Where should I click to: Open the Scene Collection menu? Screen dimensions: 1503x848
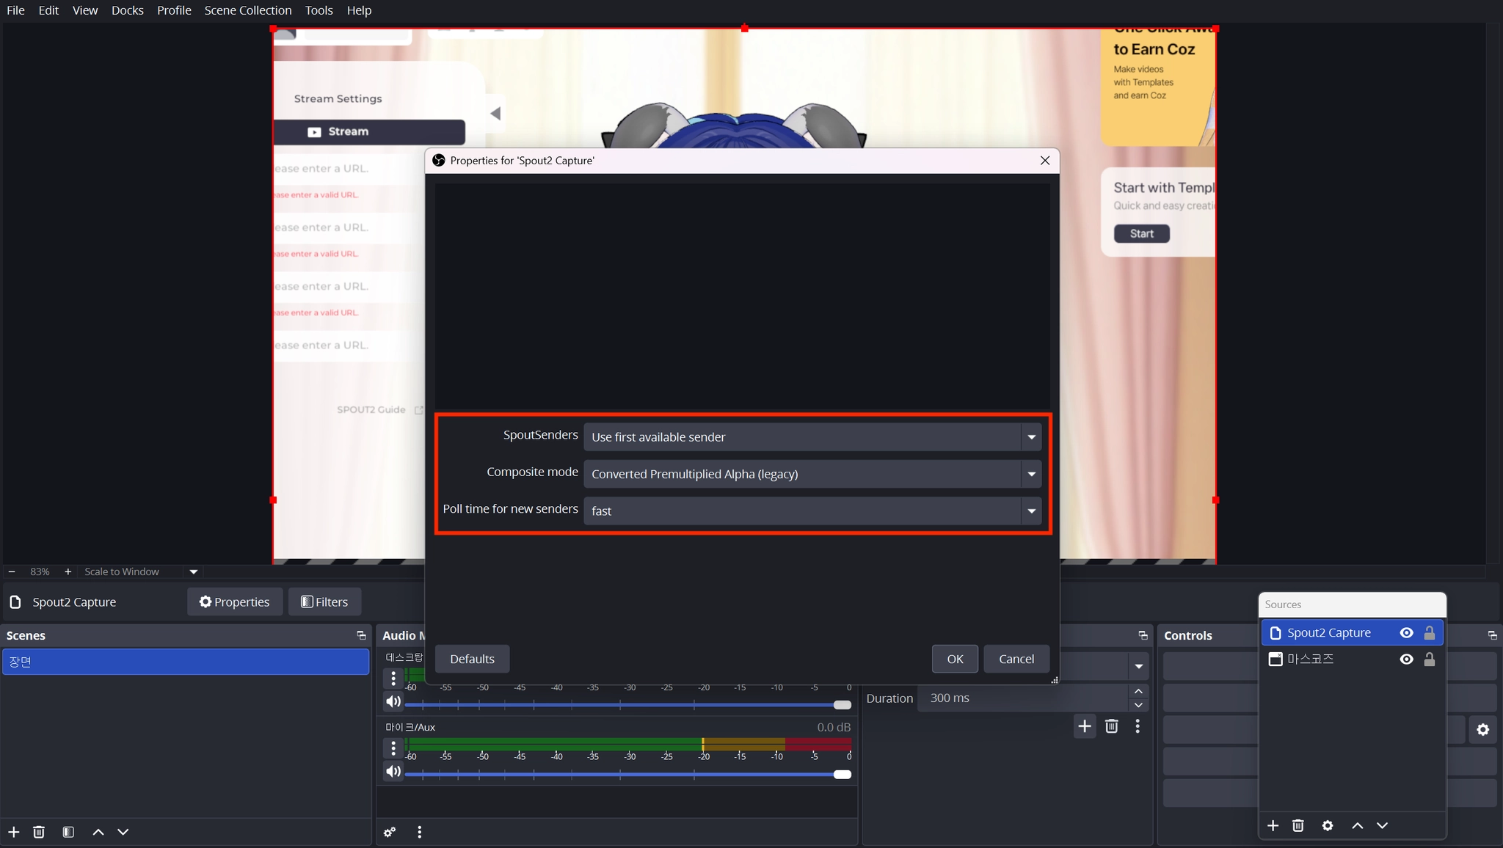[247, 10]
